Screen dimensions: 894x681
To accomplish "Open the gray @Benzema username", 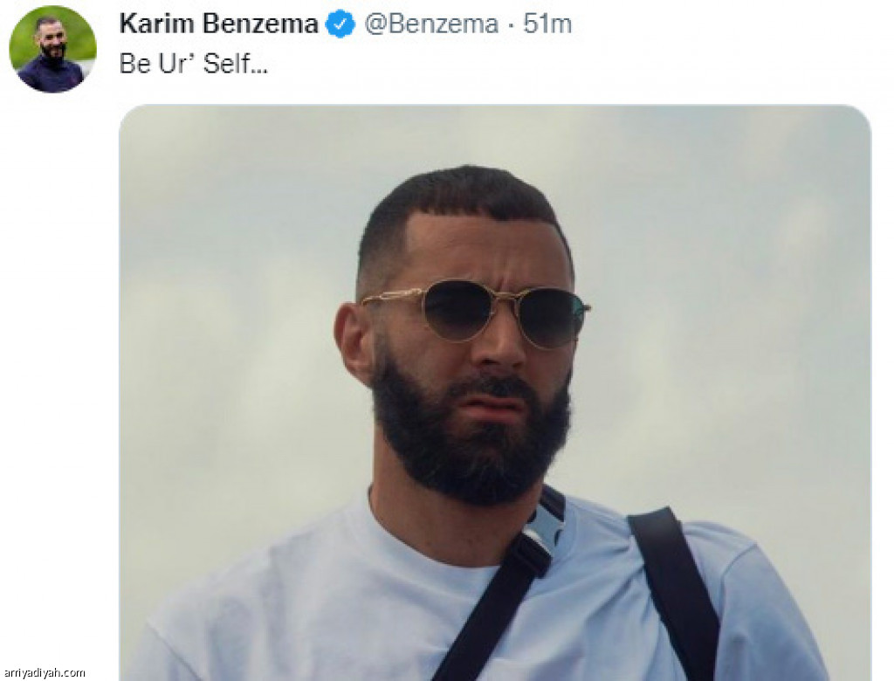I will 431,24.
